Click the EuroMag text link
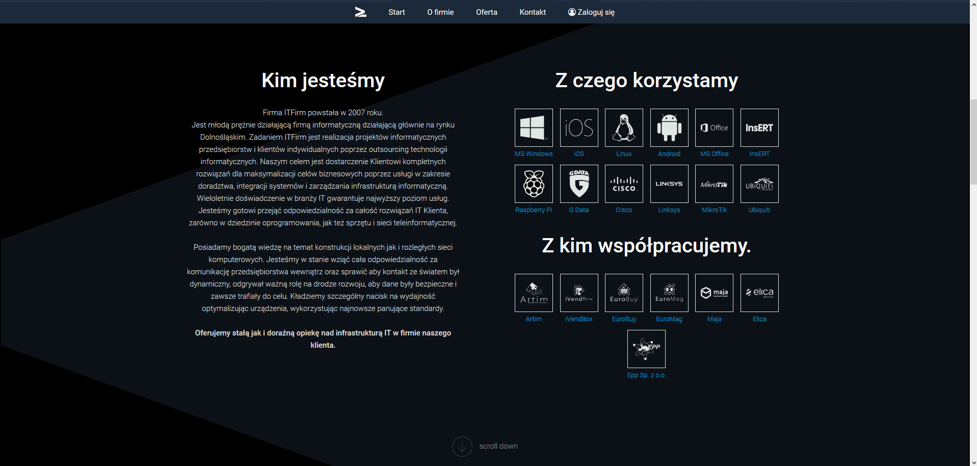 [669, 319]
